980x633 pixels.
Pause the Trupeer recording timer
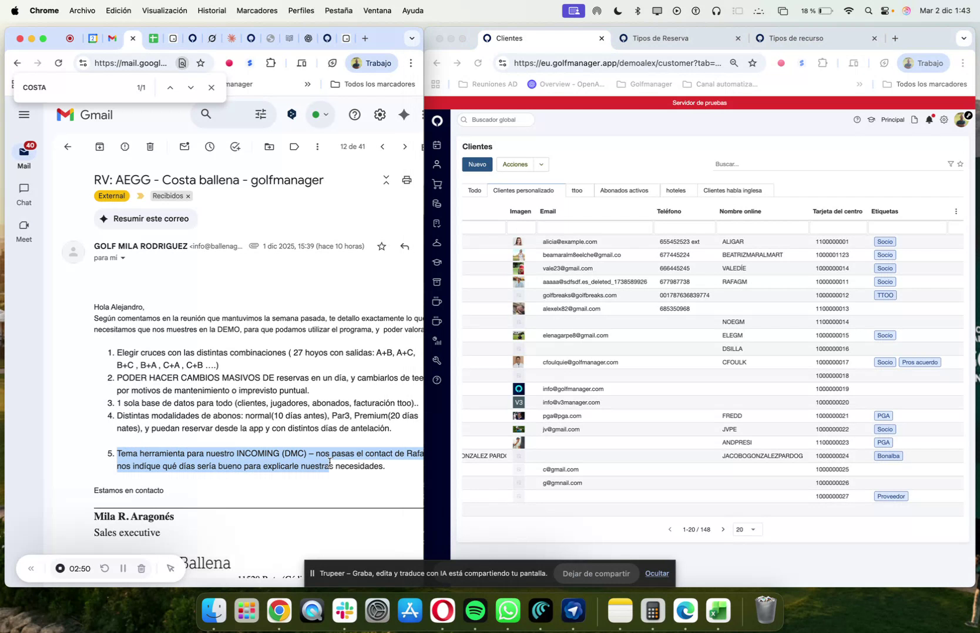click(123, 568)
